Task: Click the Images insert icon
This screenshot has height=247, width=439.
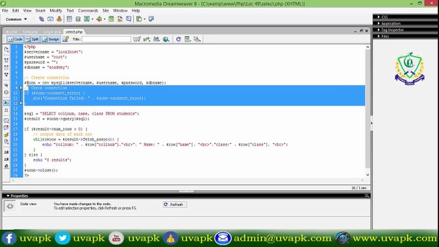Action: [87, 19]
